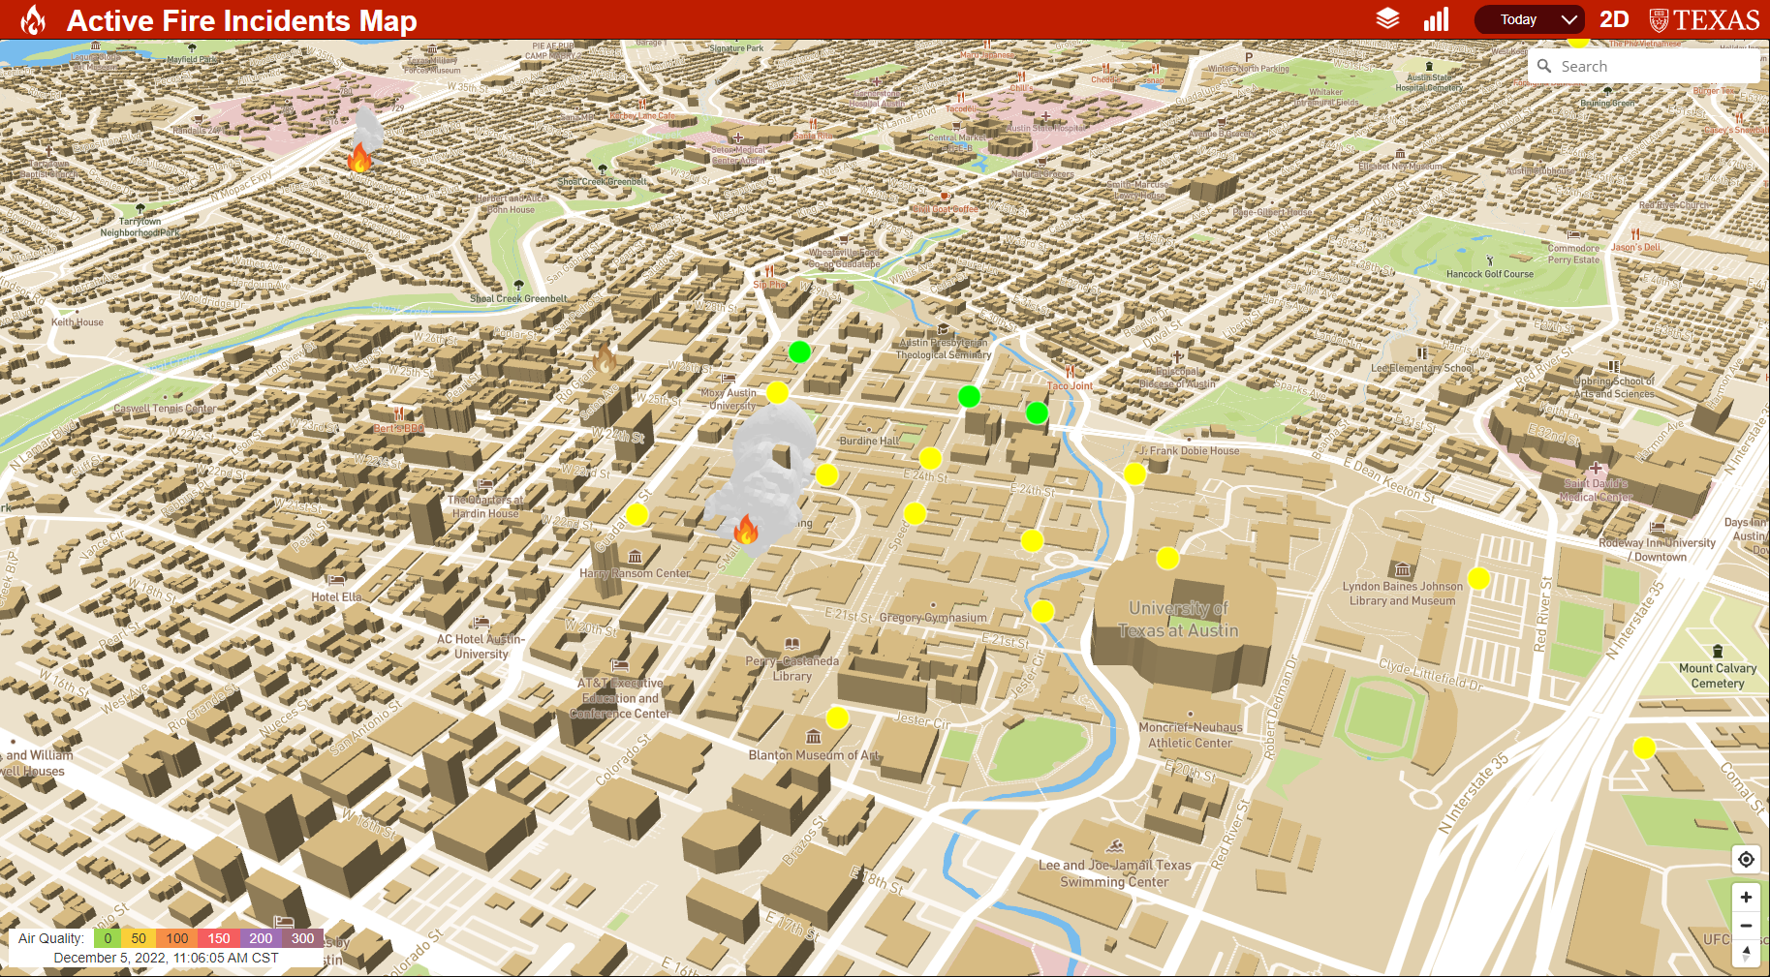Expand the Today date range dropdown
The image size is (1770, 977).
tap(1530, 19)
